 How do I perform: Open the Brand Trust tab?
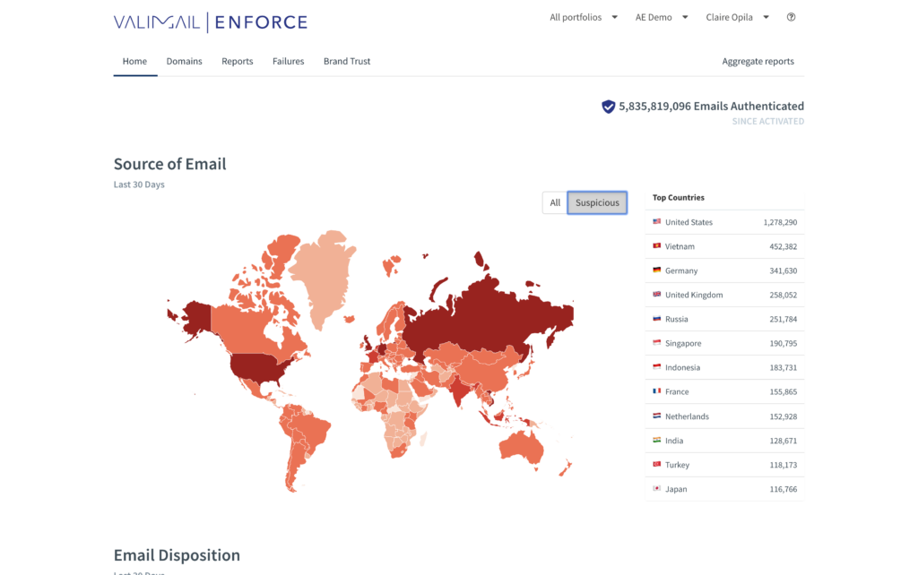347,62
